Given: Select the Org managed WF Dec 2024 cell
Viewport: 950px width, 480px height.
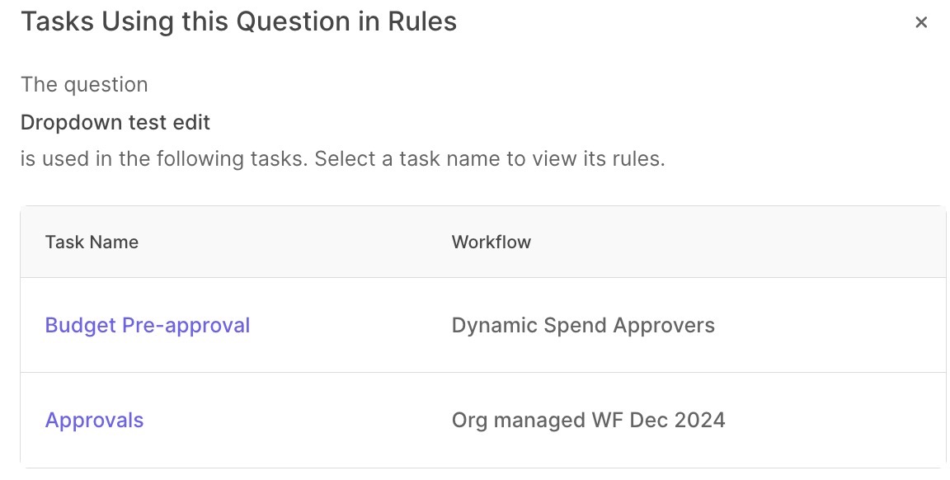Looking at the screenshot, I should [588, 420].
